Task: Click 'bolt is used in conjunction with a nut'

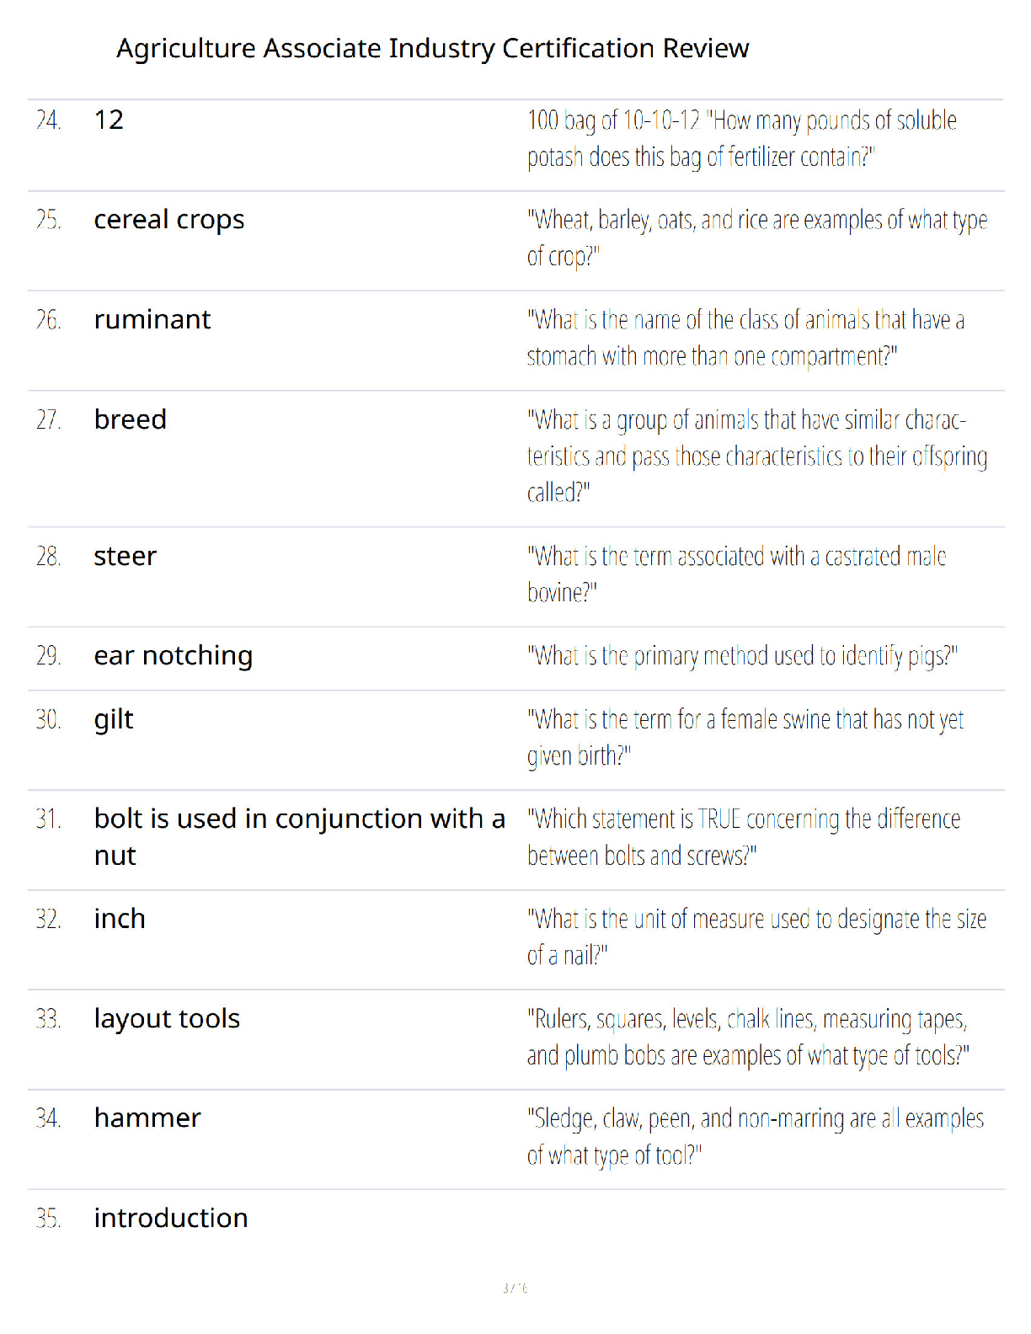Action: click(x=300, y=836)
